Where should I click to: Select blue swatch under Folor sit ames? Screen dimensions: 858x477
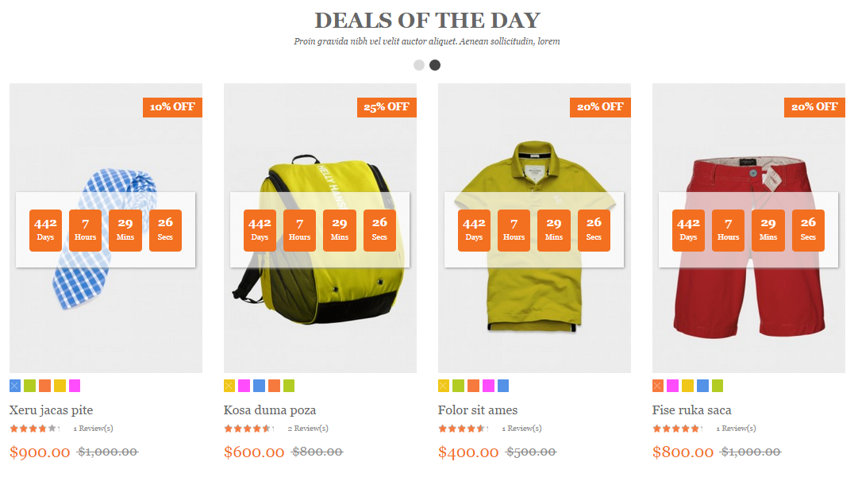503,386
